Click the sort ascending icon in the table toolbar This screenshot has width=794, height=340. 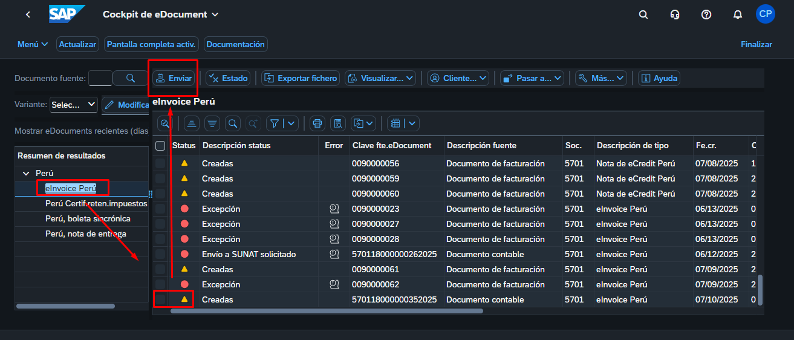(x=192, y=123)
